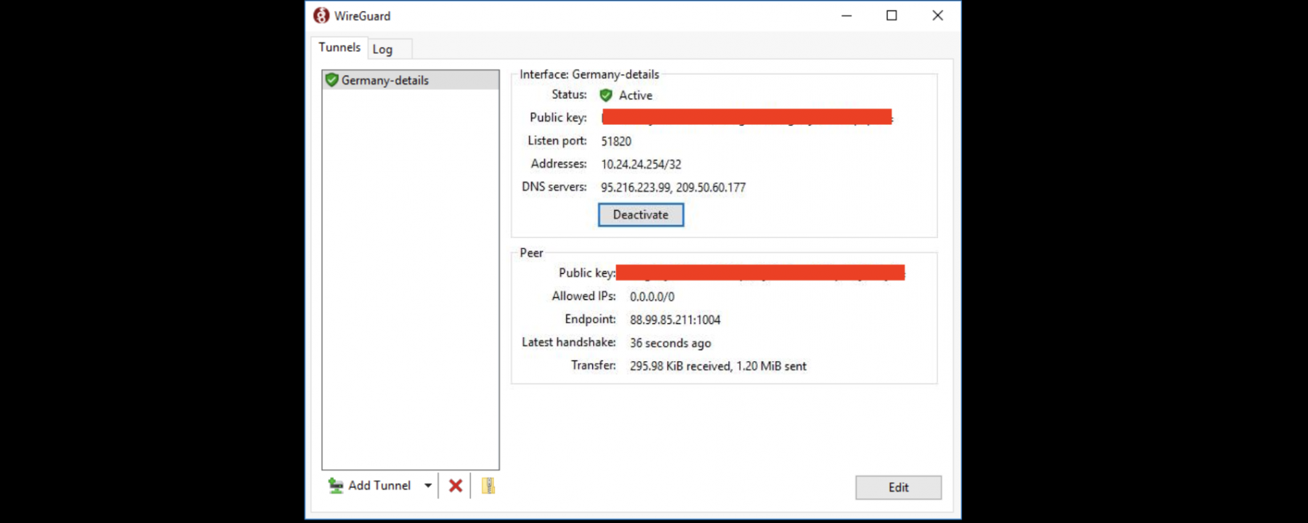Close the WireGuard window
1308x523 pixels.
[937, 15]
